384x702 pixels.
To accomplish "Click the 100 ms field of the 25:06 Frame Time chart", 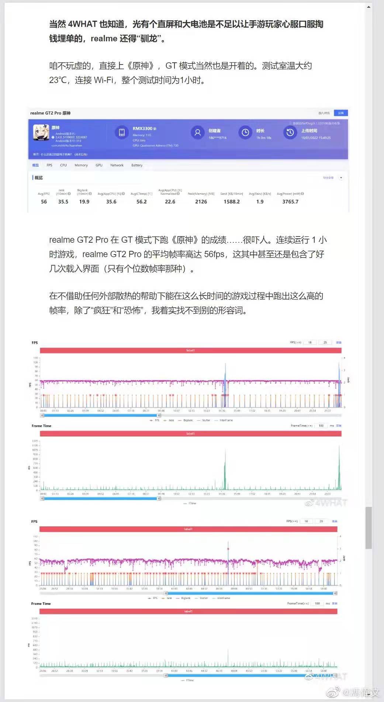I will [x=317, y=604].
